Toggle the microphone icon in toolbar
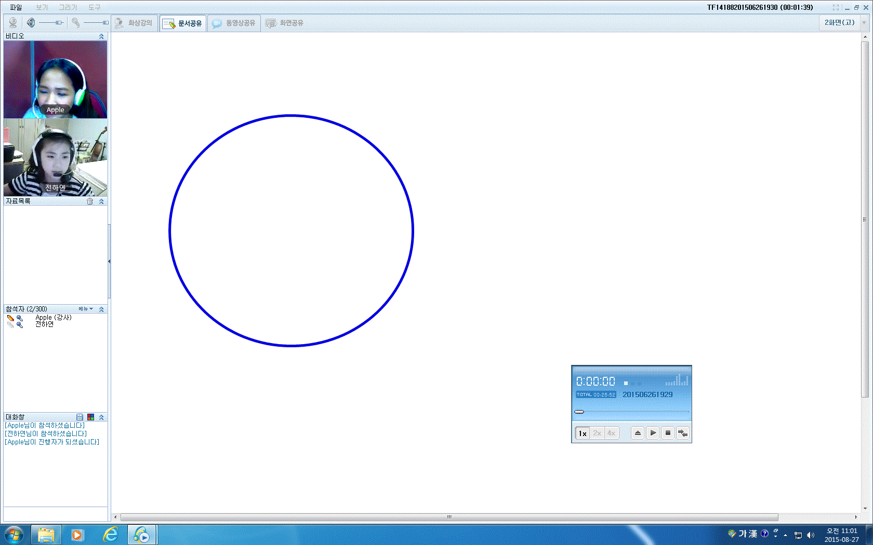 tap(76, 23)
